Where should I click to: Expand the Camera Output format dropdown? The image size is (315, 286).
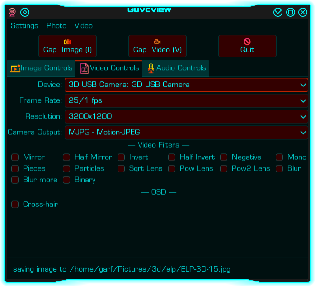[x=186, y=132]
